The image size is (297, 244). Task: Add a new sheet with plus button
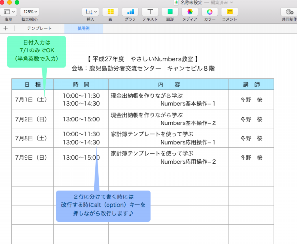click(6, 28)
